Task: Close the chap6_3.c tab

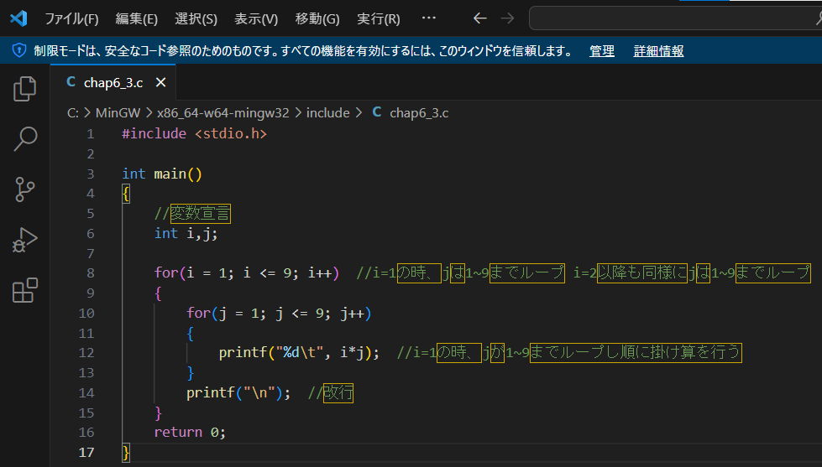Action: [161, 82]
